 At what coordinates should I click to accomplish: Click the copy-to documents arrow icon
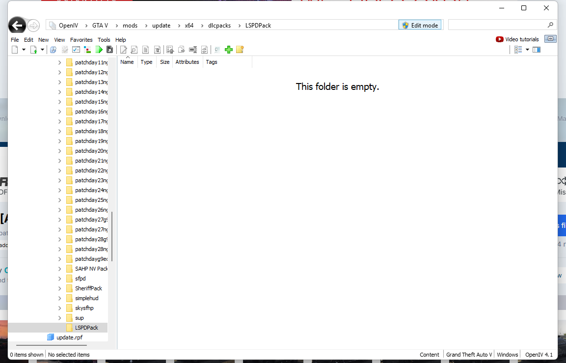pyautogui.click(x=182, y=50)
